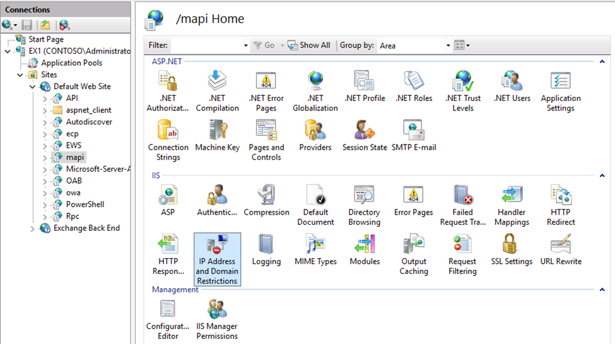Click into the Filter text field

207,45
